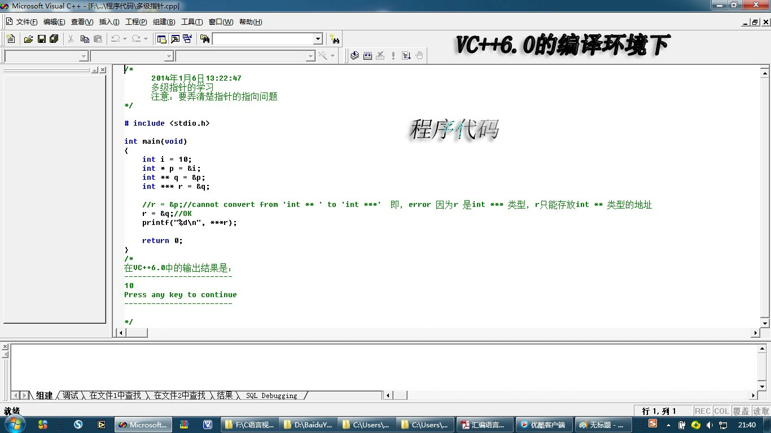Click the Save All icon
The width and height of the screenshot is (771, 433).
54,39
